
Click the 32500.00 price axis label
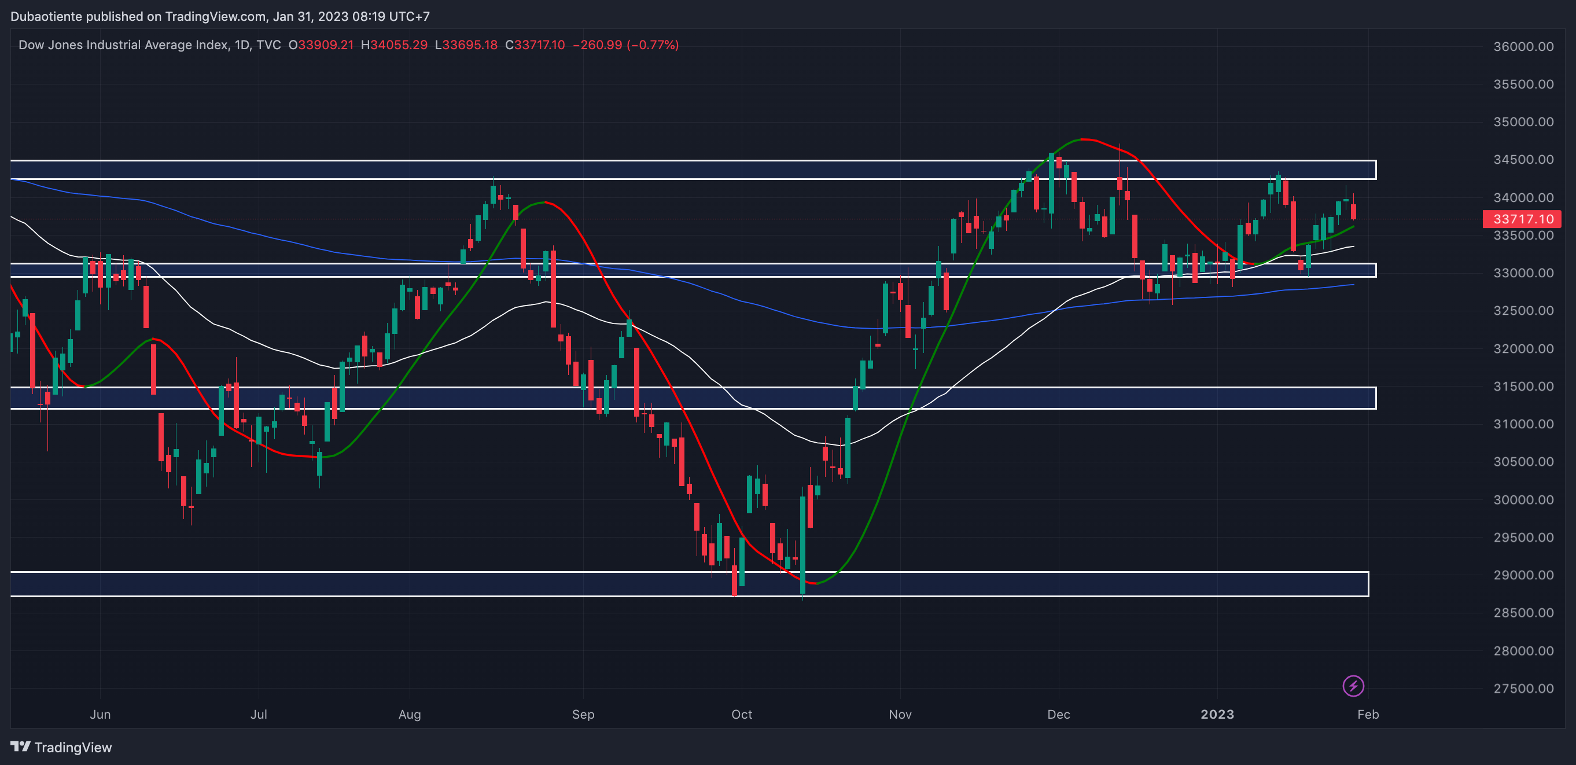1523,311
